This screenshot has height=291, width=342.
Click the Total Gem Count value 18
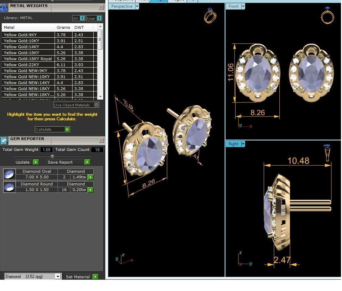[x=97, y=150]
